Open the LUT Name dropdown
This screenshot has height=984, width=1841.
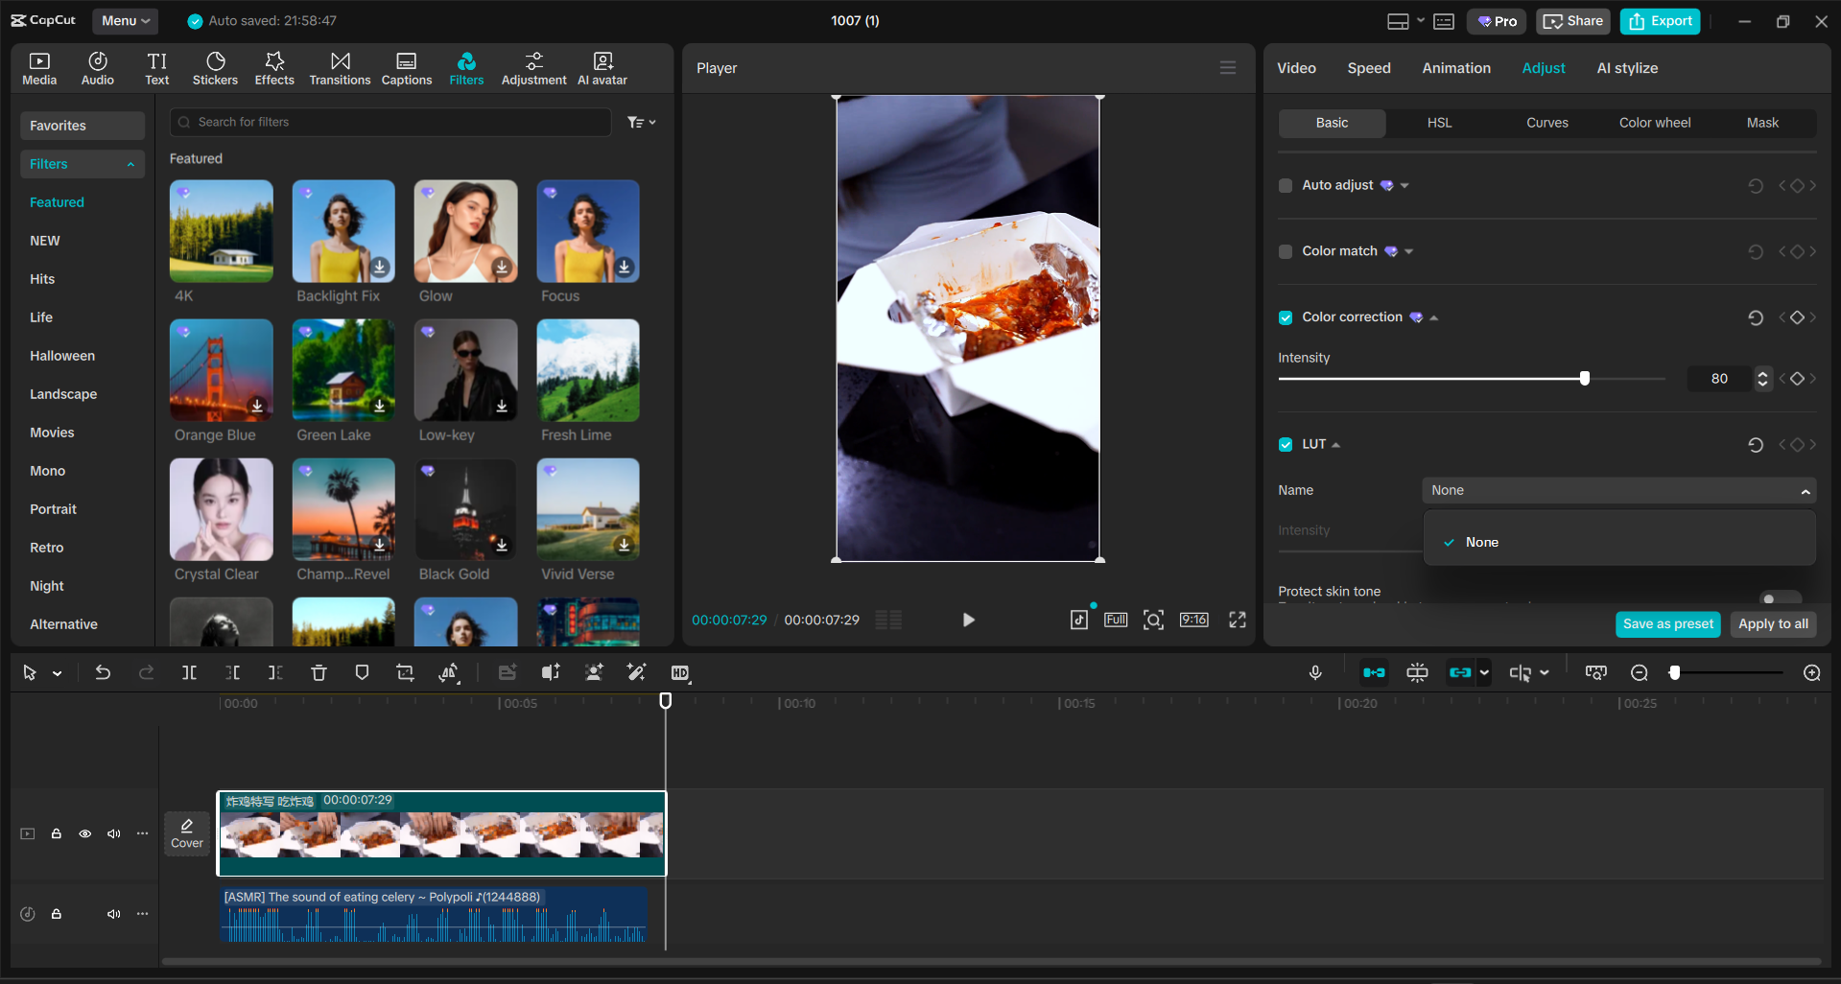click(1617, 490)
